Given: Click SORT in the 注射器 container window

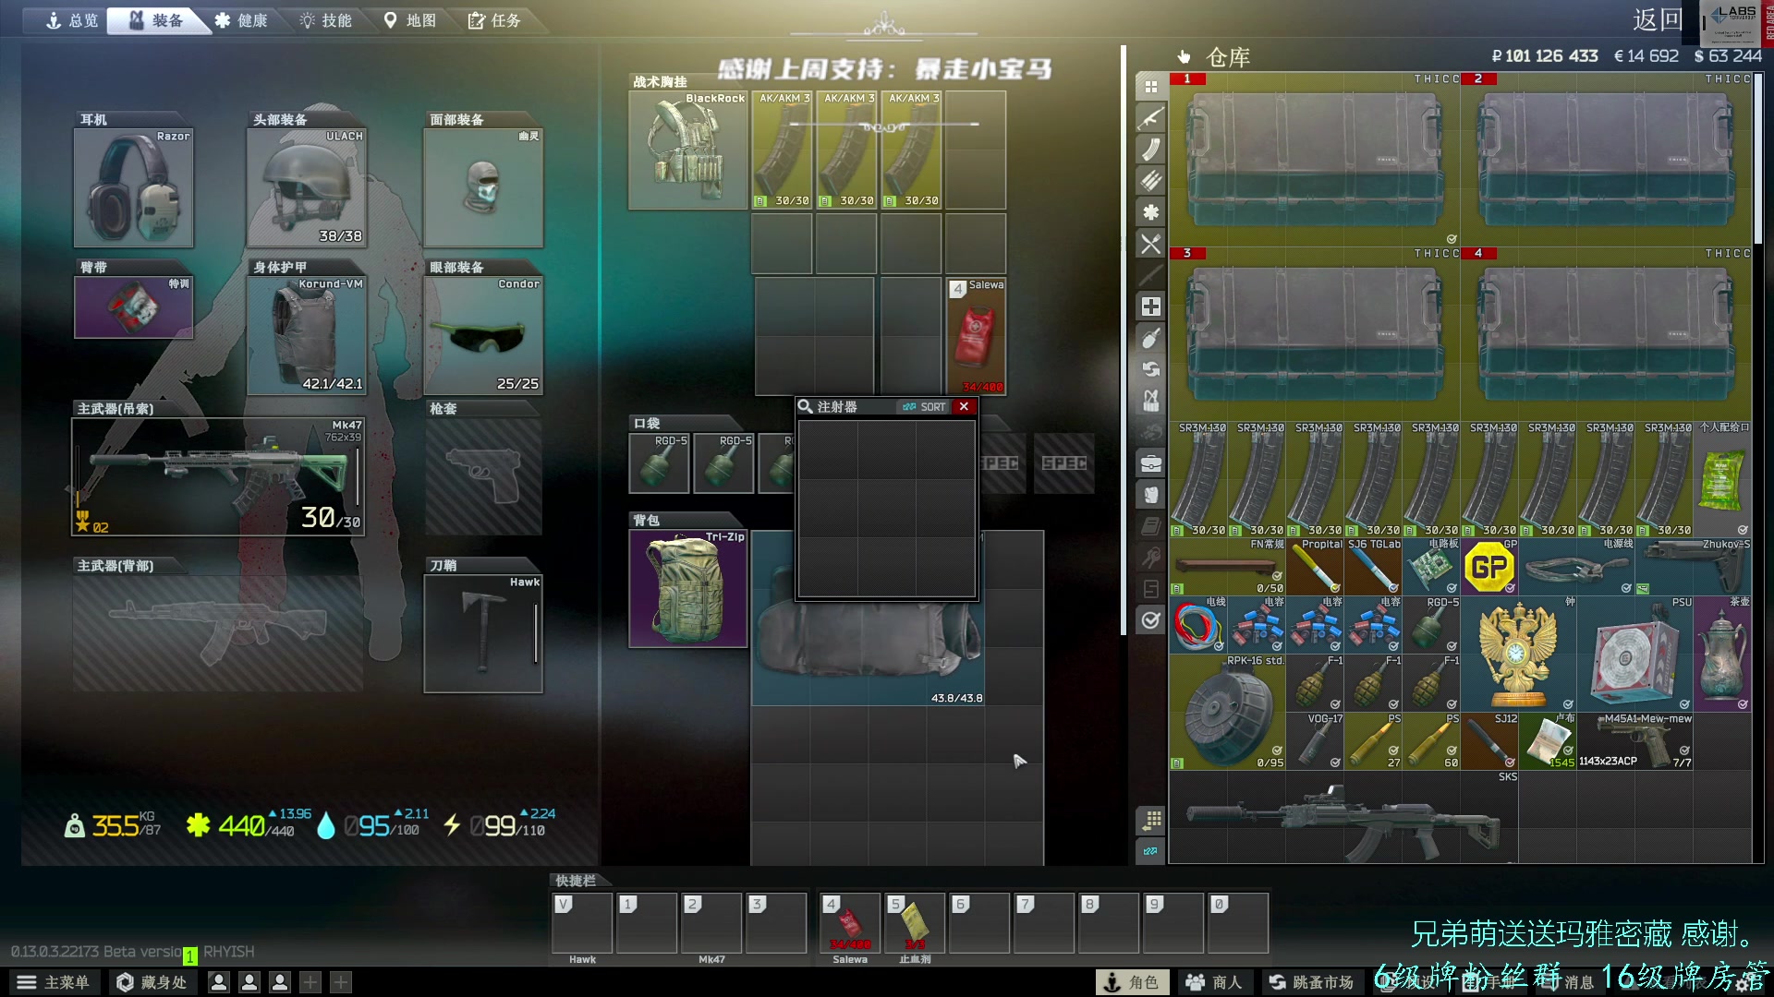Looking at the screenshot, I should coord(925,407).
